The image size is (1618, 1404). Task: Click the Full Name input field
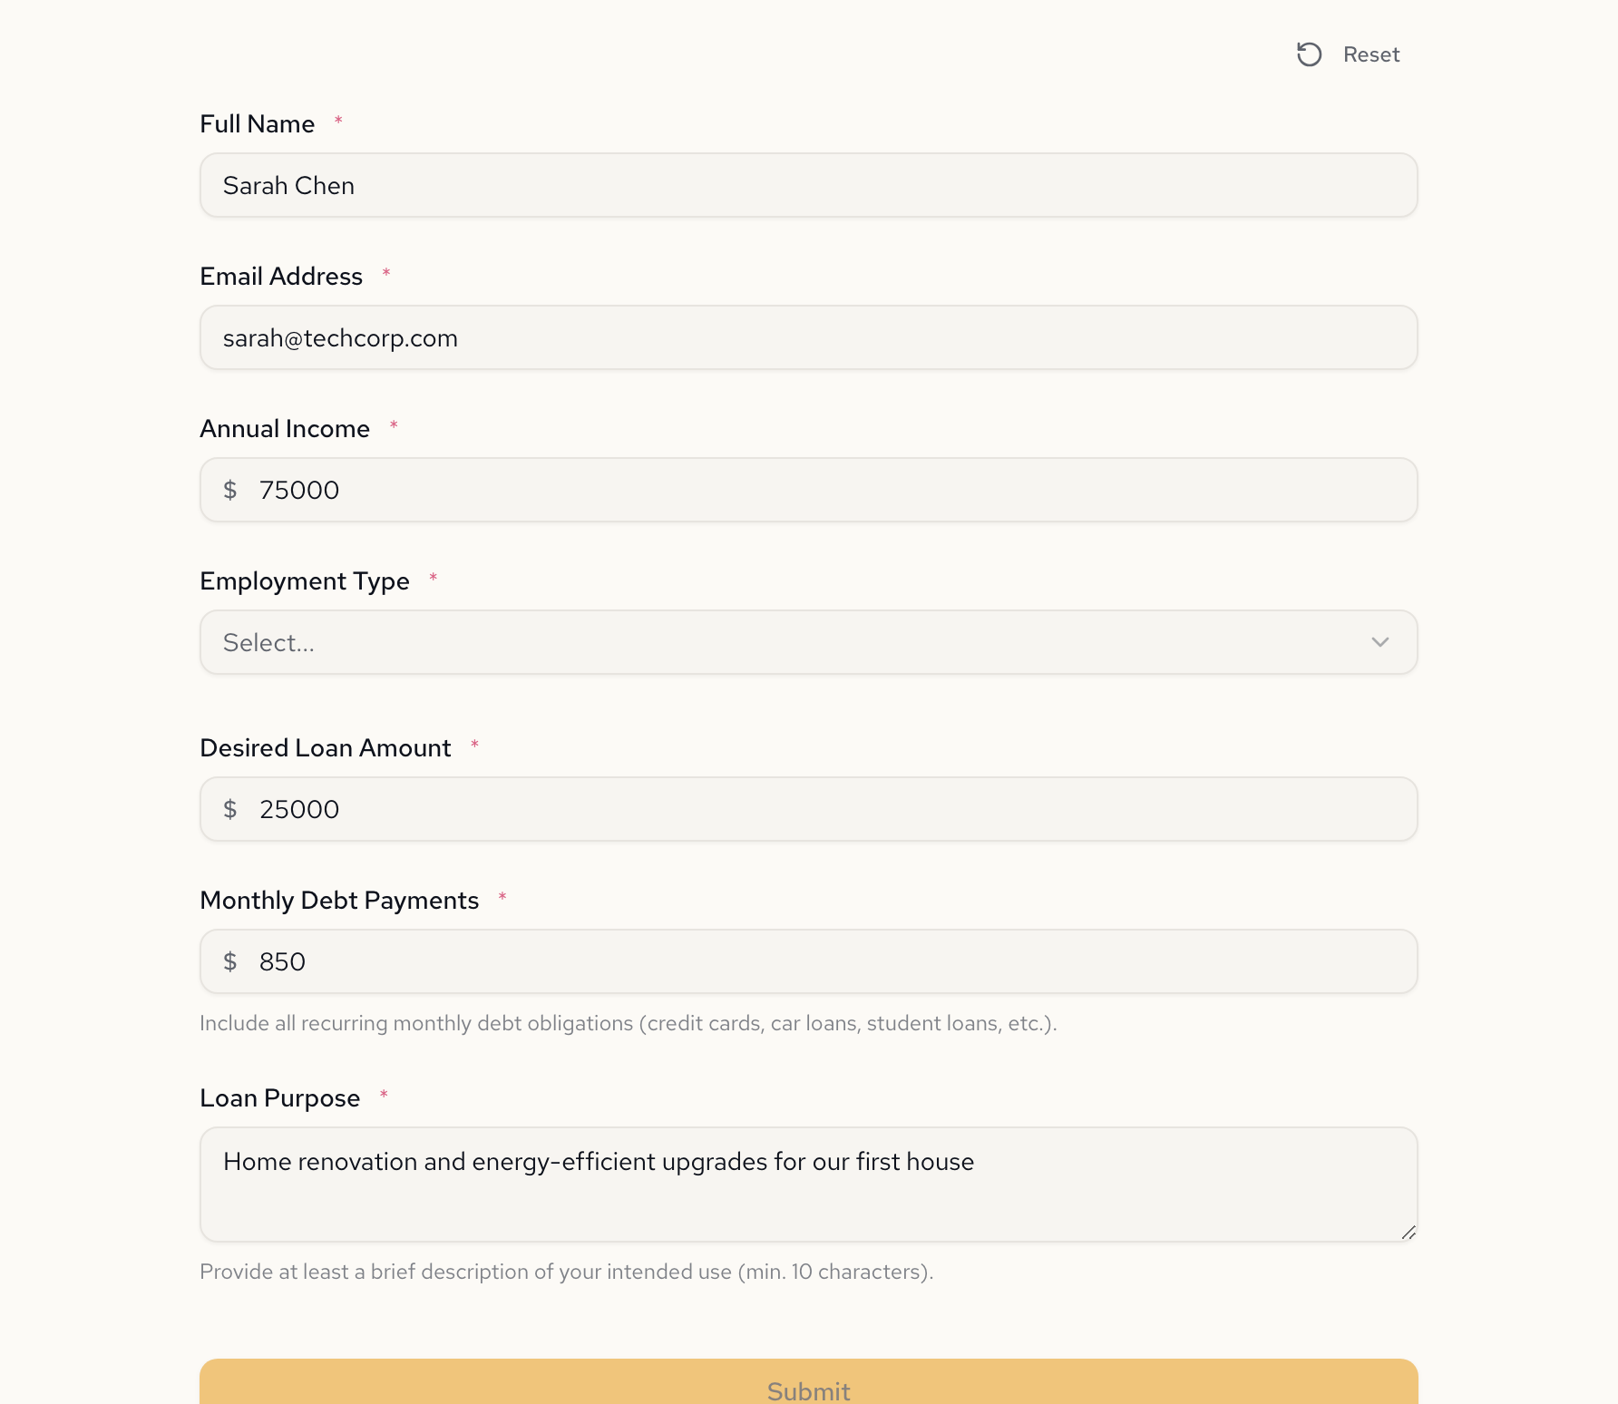(x=807, y=185)
